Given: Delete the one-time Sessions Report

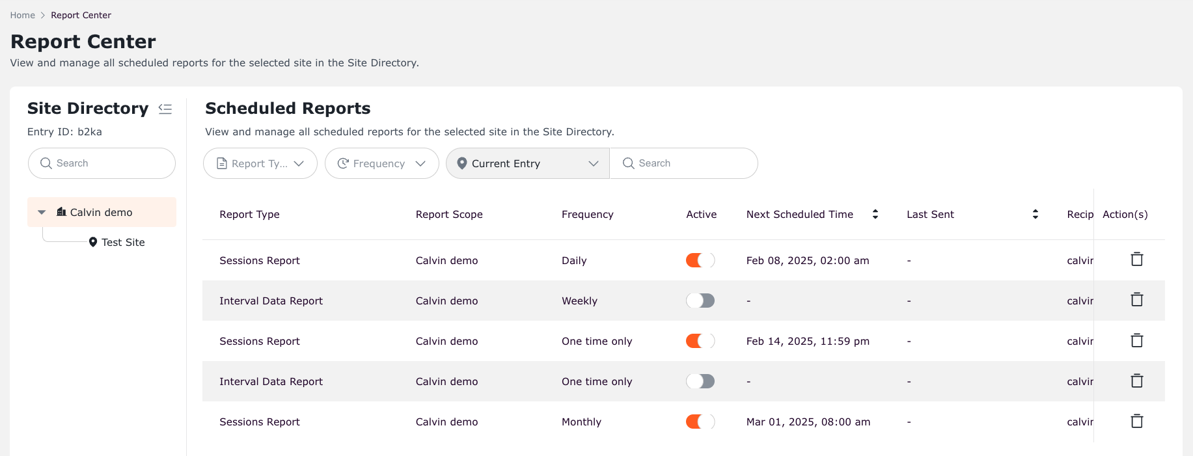Looking at the screenshot, I should tap(1136, 341).
